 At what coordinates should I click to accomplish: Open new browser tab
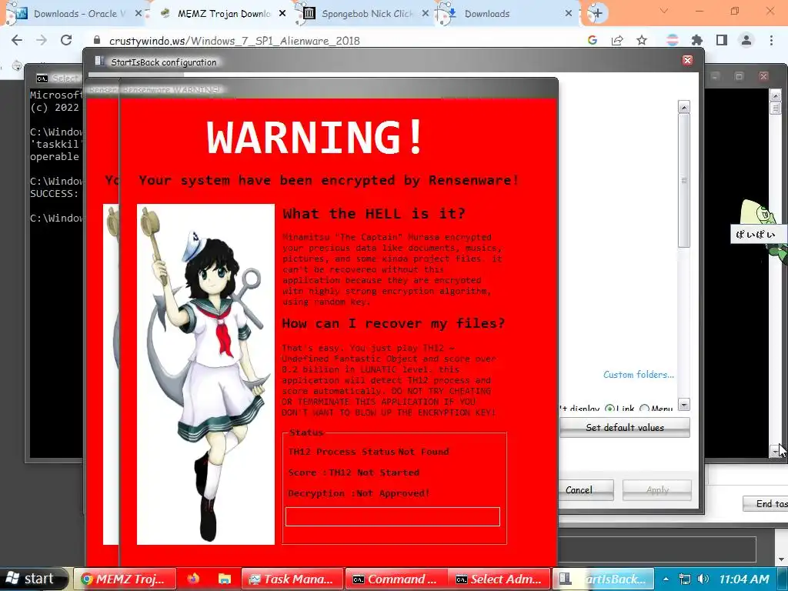click(597, 14)
